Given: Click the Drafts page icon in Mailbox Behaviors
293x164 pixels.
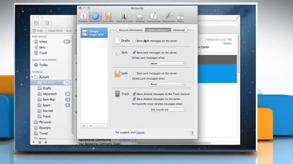Looking at the screenshot, I should tap(117, 41).
